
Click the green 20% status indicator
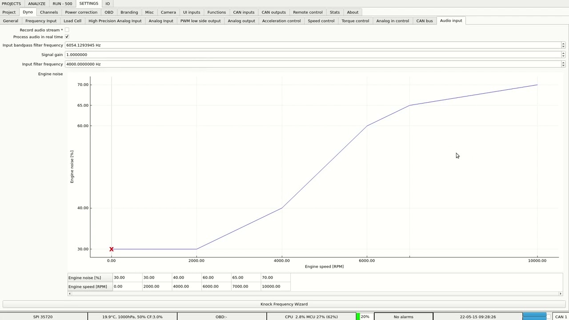tap(365, 317)
